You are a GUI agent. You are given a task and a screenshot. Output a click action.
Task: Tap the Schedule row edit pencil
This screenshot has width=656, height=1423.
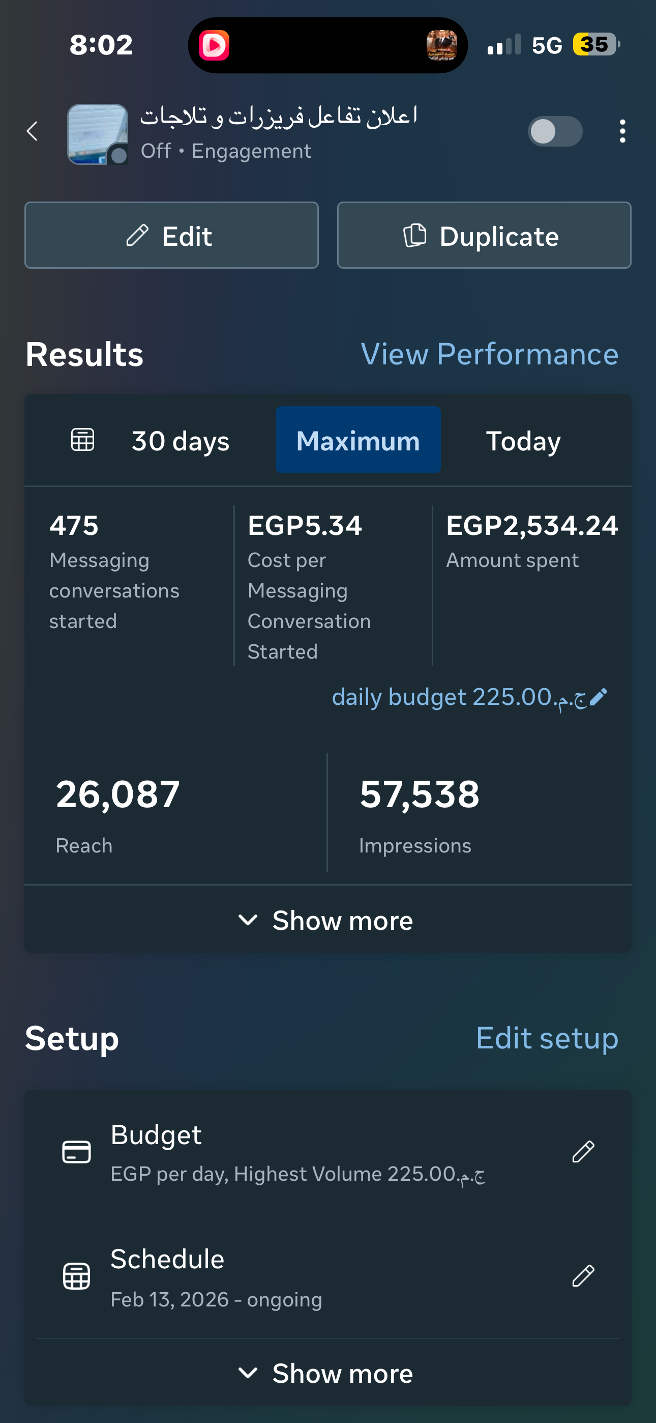coord(583,1276)
